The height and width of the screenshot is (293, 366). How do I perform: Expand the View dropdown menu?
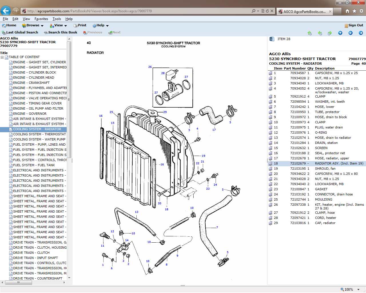pyautogui.click(x=58, y=25)
